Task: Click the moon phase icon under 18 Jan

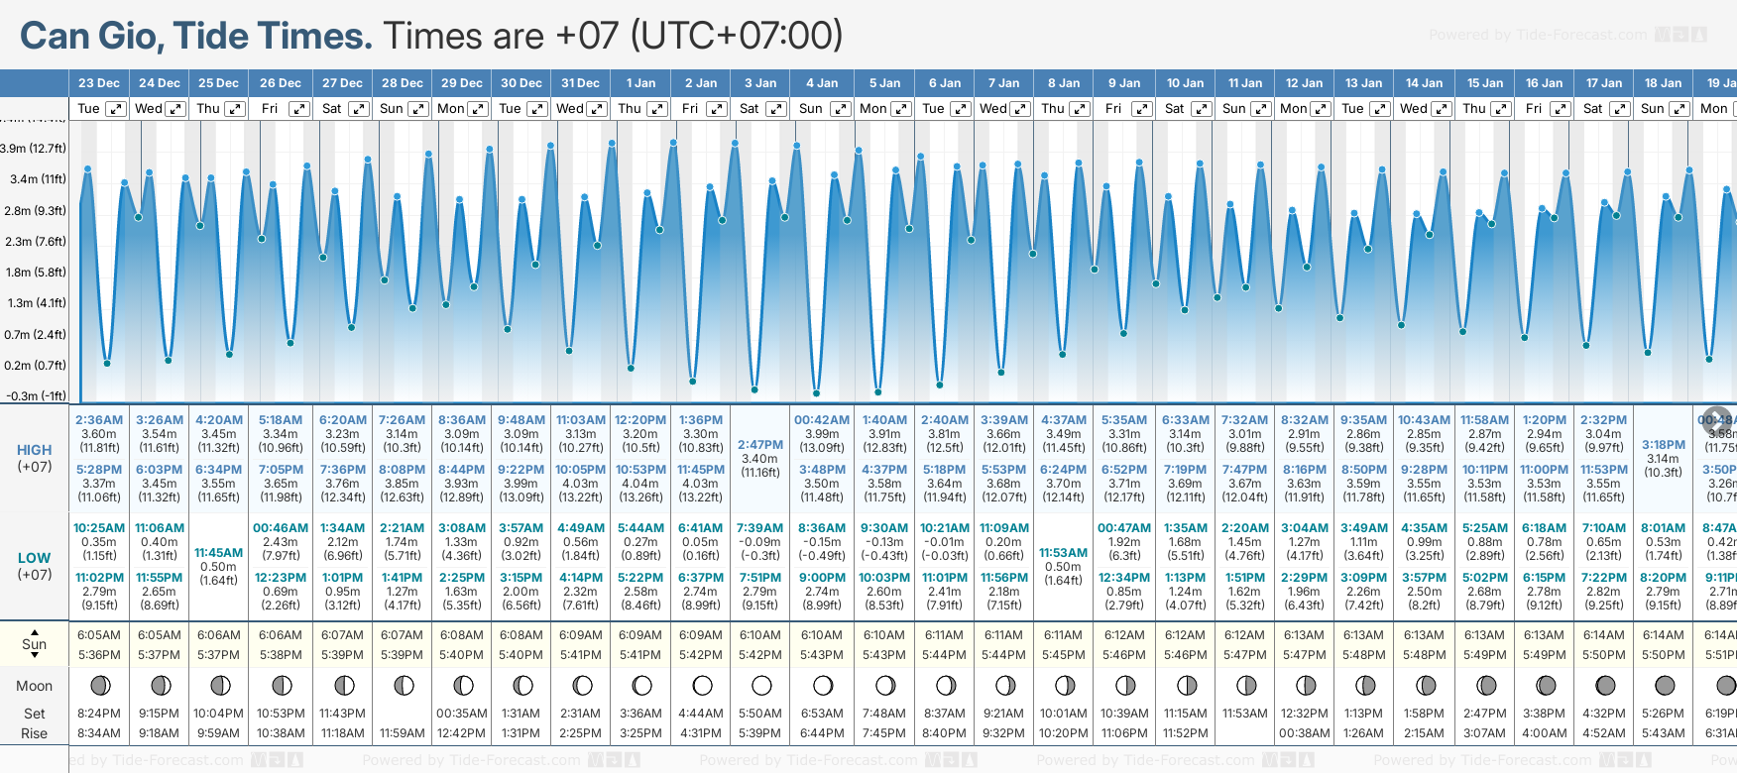Action: point(1665,685)
